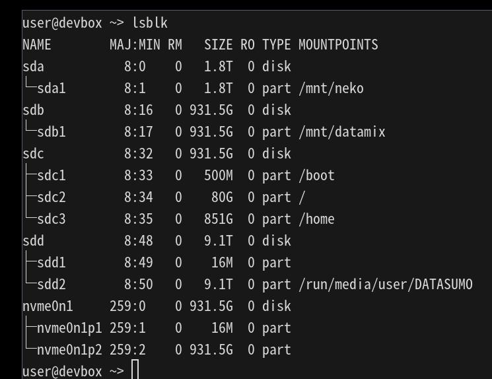Select the nvme0n1 disk name
This screenshot has height=379, width=492.
click(x=48, y=306)
